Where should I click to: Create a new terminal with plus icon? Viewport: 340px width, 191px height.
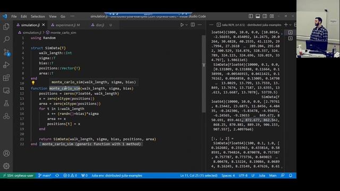pyautogui.click(x=286, y=25)
